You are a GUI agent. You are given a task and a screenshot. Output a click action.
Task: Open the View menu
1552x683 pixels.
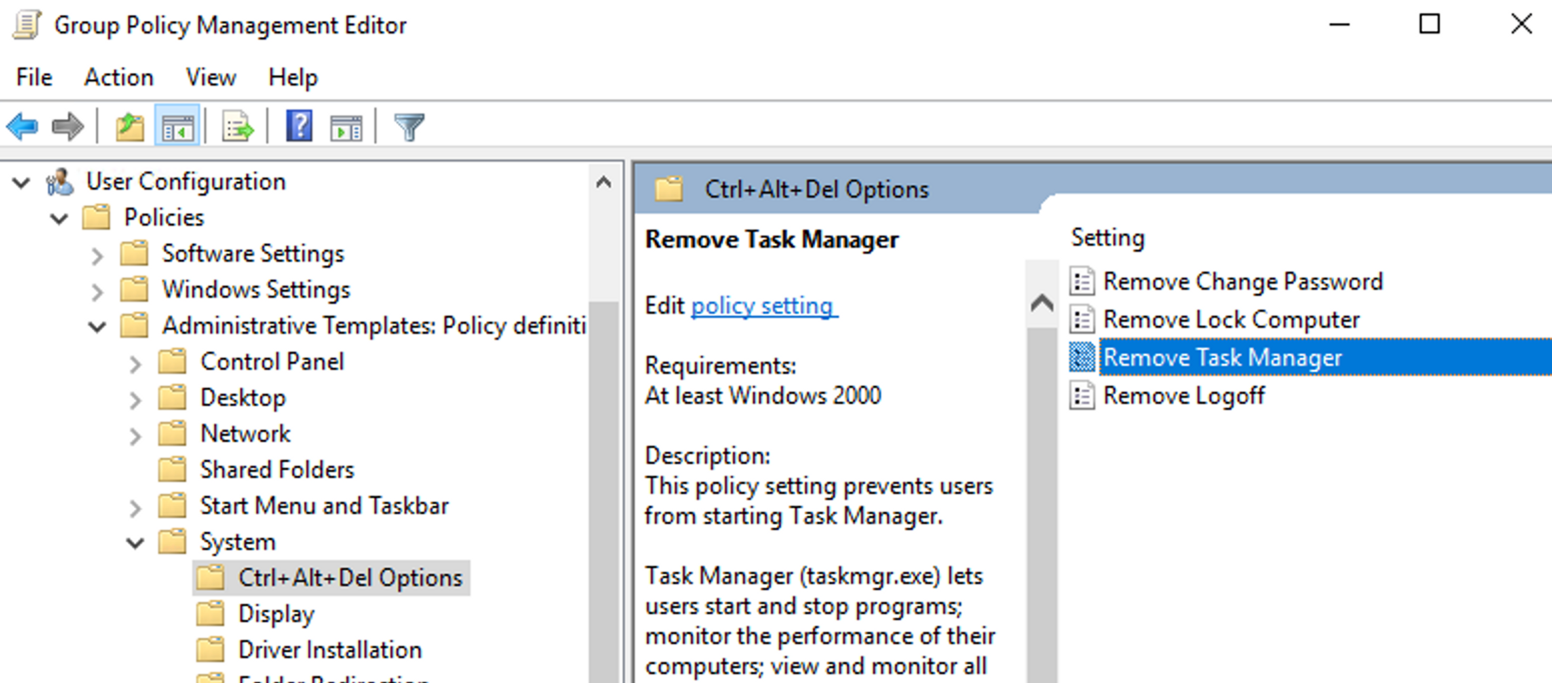210,77
